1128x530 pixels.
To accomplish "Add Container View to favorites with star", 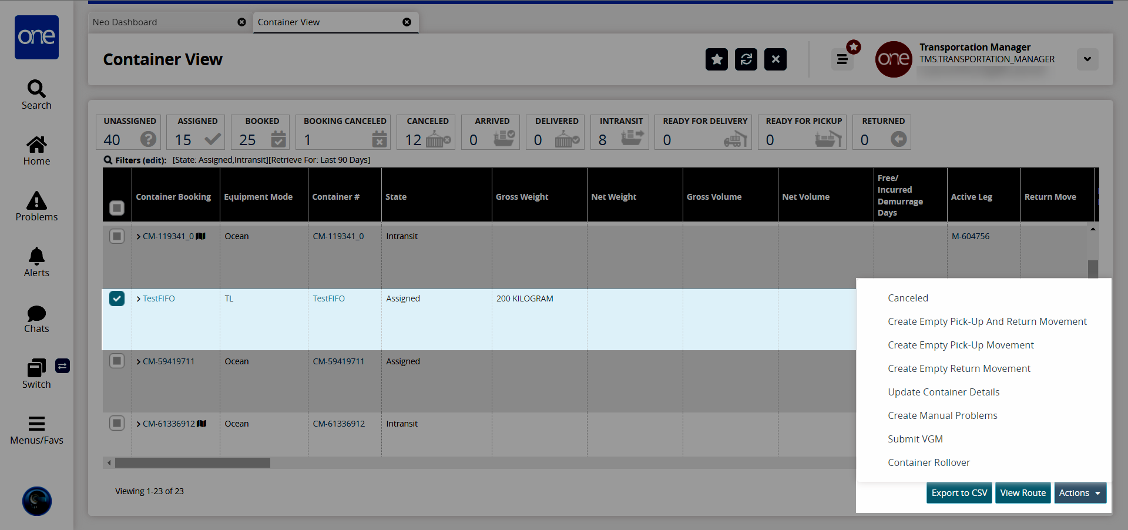I will point(717,59).
